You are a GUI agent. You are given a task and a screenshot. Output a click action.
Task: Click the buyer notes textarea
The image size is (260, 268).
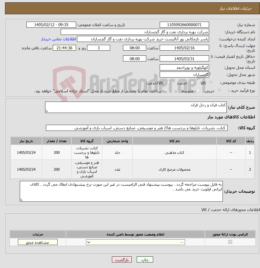[121, 192]
